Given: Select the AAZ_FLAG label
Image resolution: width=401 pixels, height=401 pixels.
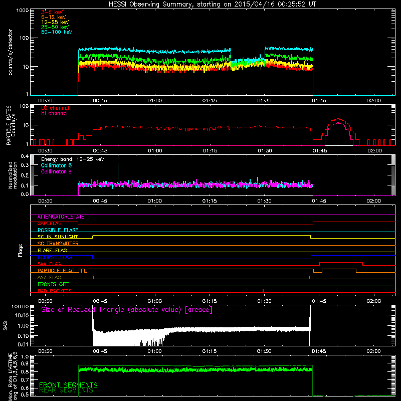Looking at the screenshot, I should coord(49,277).
